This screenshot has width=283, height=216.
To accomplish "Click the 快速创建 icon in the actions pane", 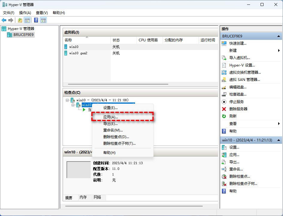I will (x=224, y=43).
